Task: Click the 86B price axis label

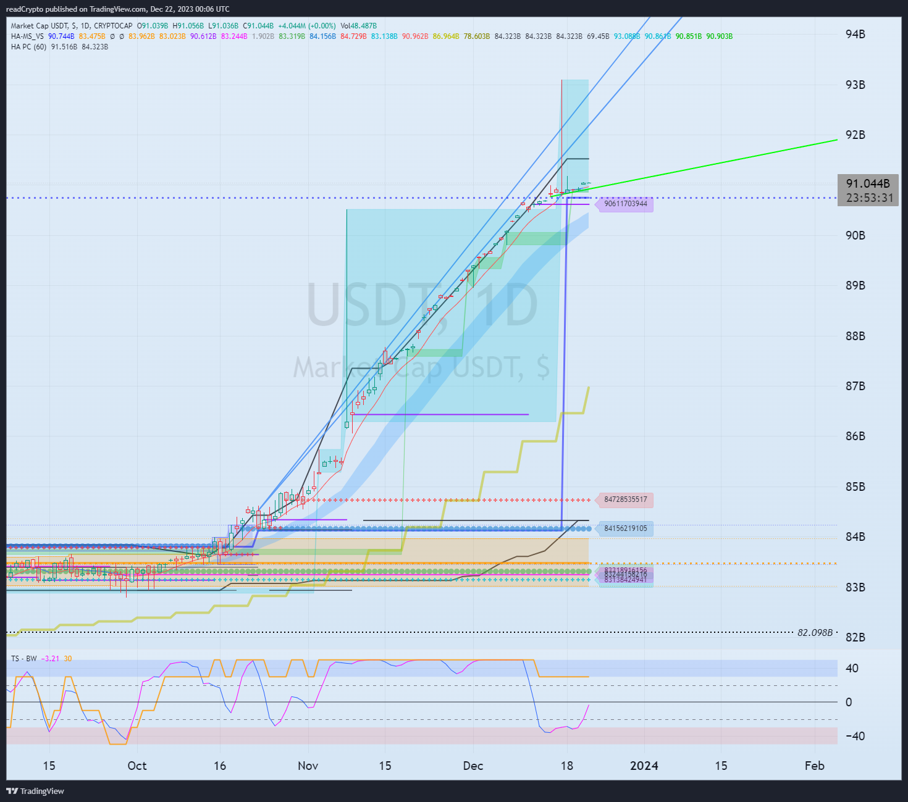Action: (855, 436)
